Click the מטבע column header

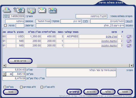tap(20, 32)
